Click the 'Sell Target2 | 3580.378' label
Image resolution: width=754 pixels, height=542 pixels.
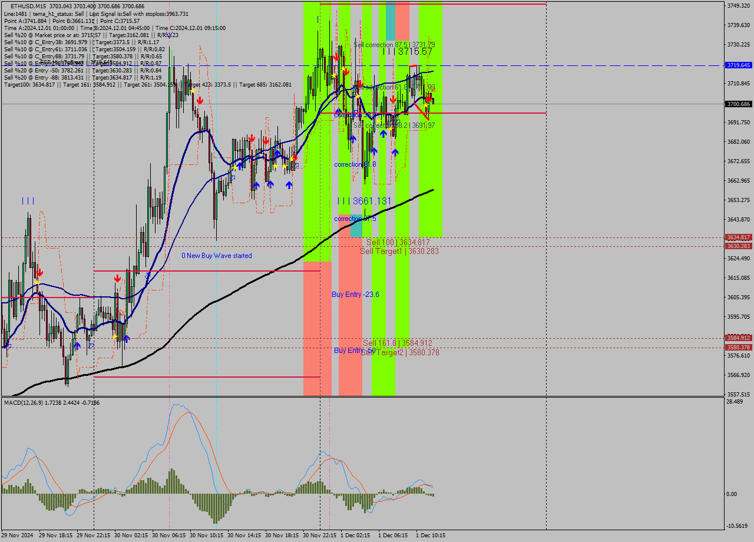(400, 352)
